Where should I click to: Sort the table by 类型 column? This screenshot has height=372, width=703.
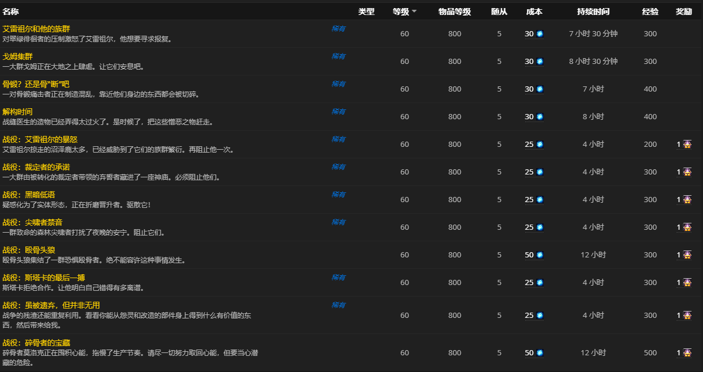[x=366, y=12]
